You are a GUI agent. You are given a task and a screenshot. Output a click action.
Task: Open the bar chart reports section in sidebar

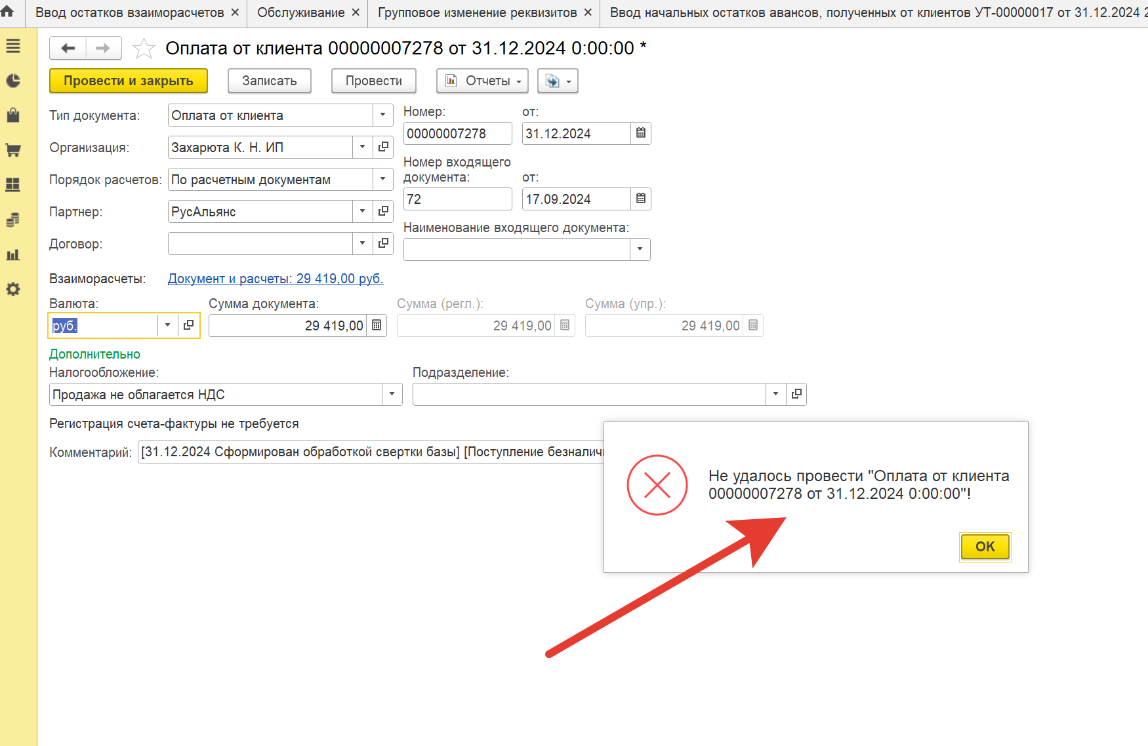[x=13, y=255]
